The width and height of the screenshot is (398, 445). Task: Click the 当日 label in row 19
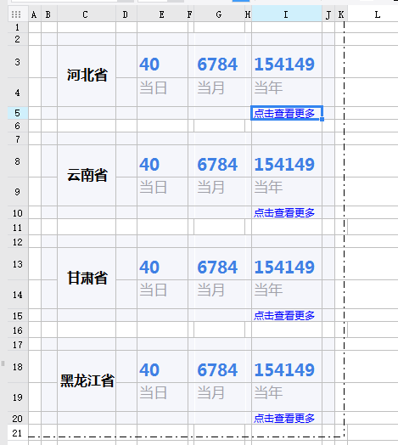[154, 393]
